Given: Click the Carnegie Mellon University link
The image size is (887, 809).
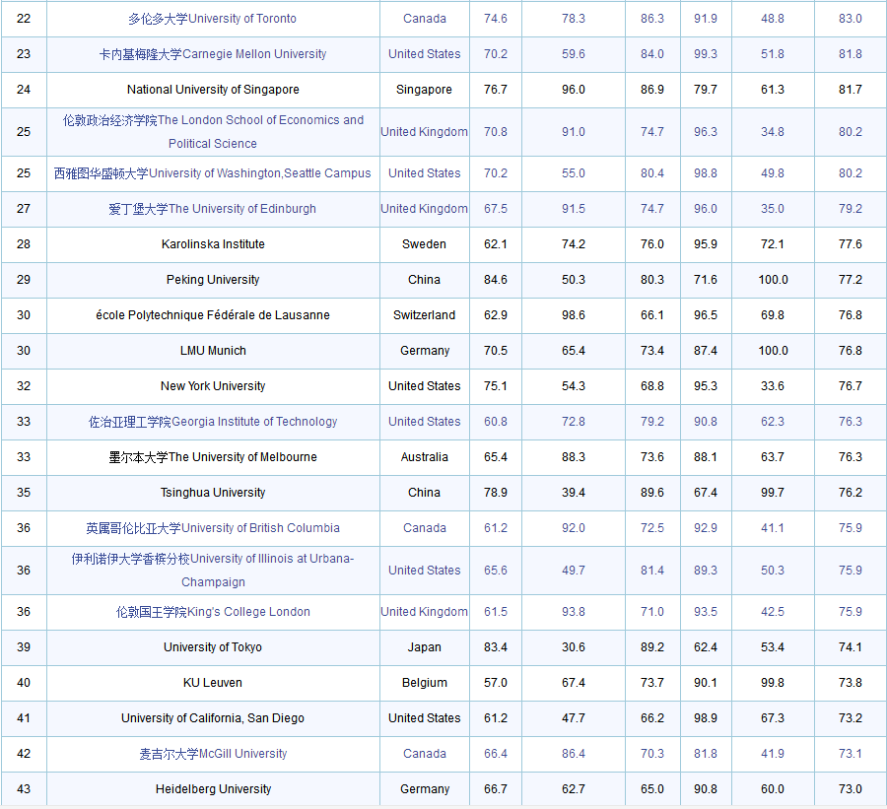Looking at the screenshot, I should tap(212, 54).
